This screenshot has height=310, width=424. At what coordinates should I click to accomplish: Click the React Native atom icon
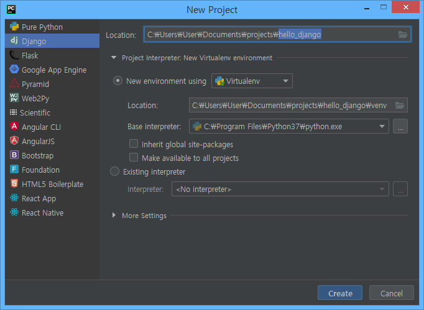(14, 212)
